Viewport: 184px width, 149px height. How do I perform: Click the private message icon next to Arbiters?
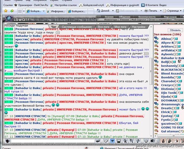click(x=156, y=46)
